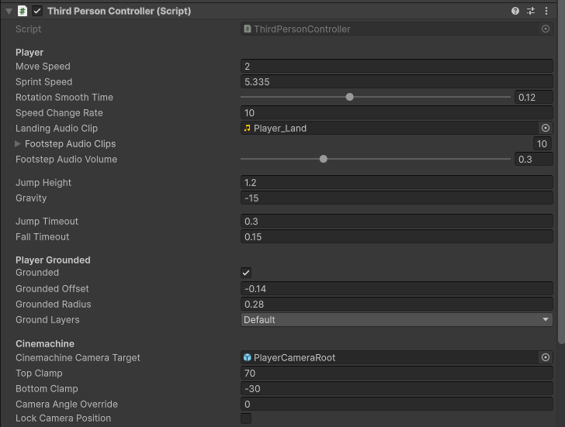
Task: Click the PlayerCameraRoot object reference field
Action: [x=388, y=357]
